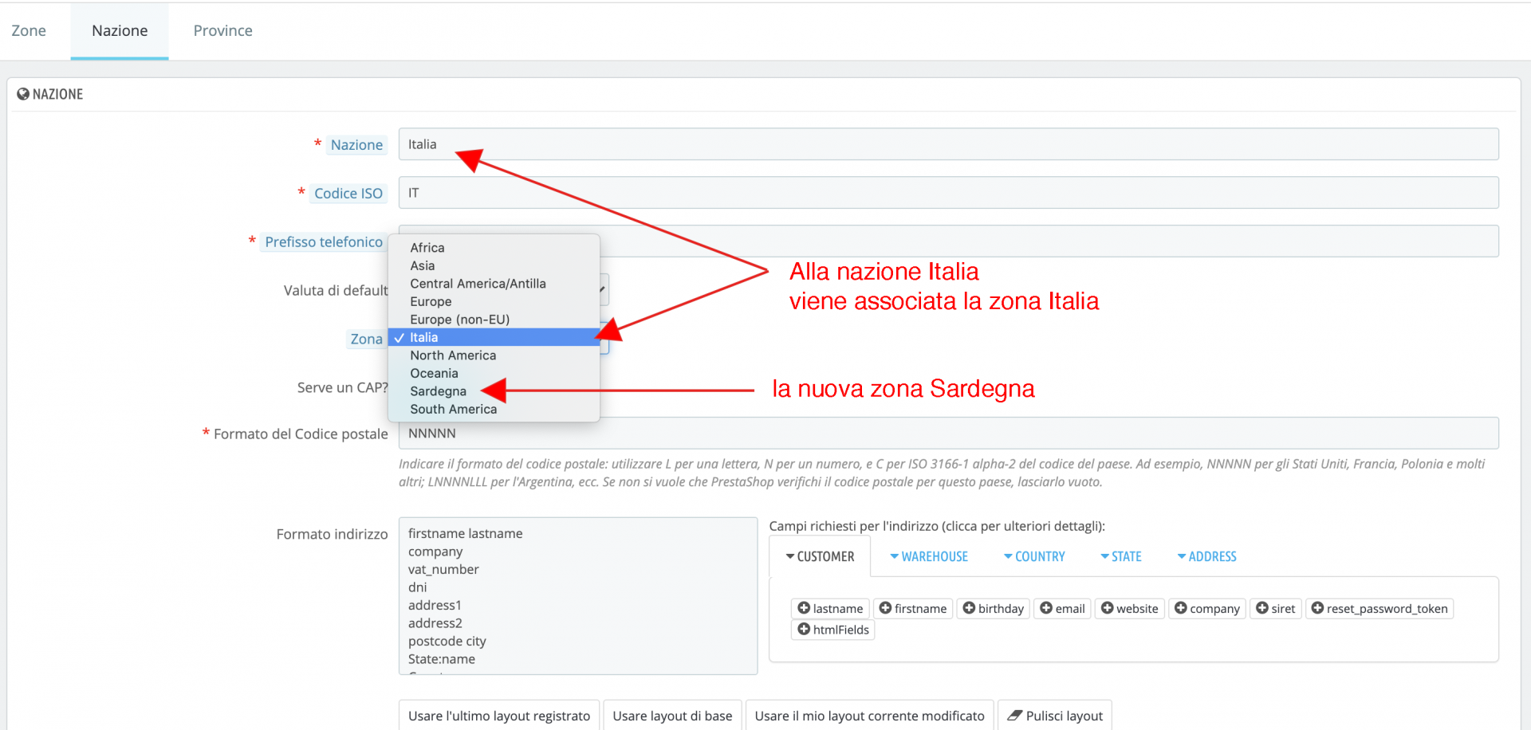
Task: Switch to the Province tab
Action: tap(222, 30)
